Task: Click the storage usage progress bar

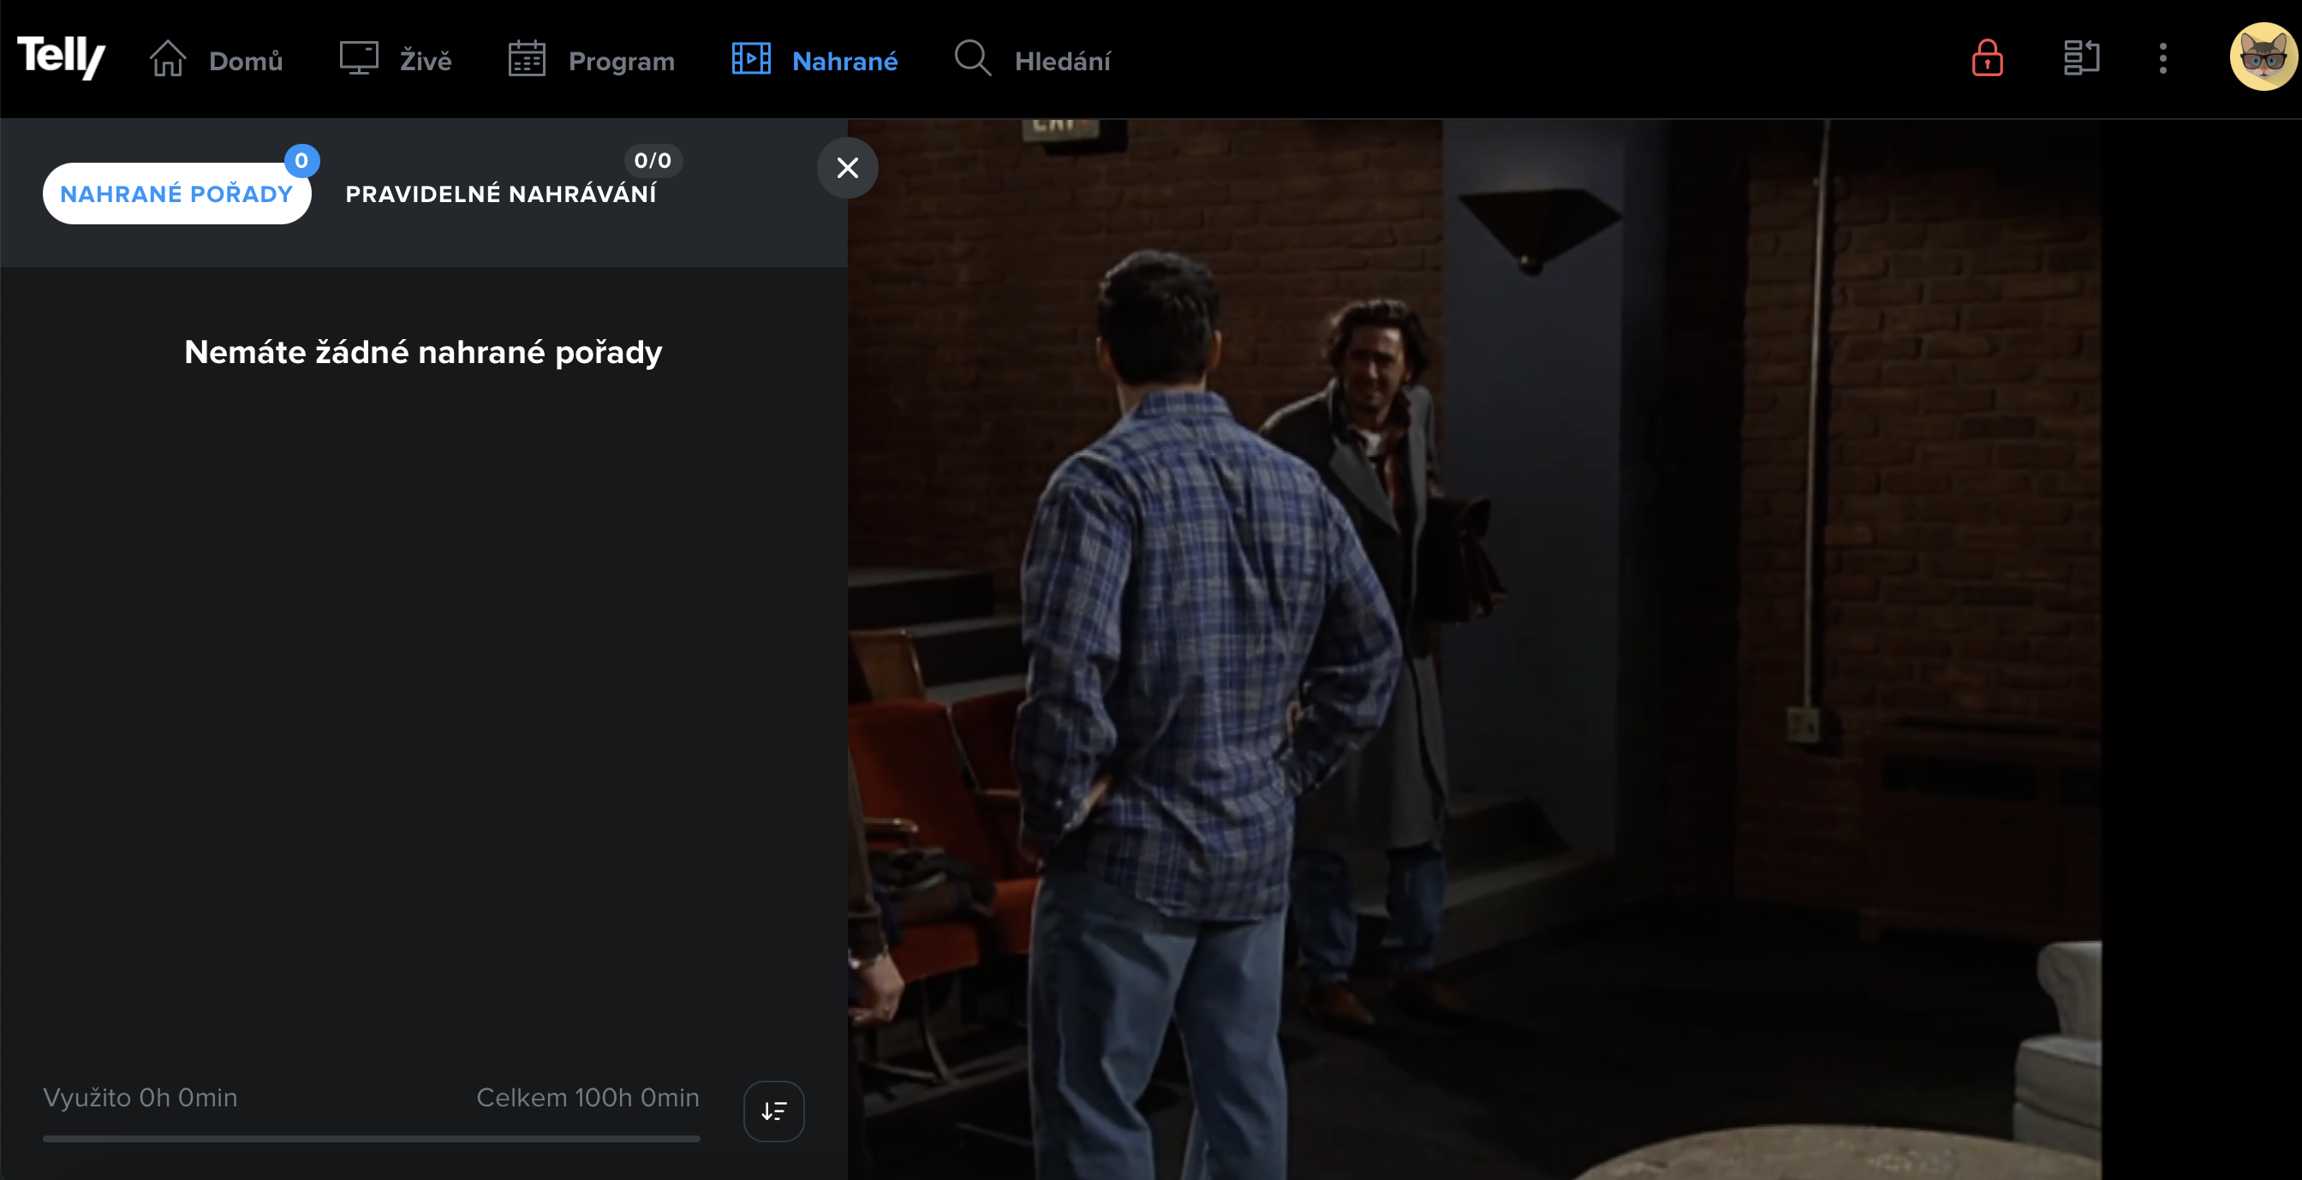Action: click(372, 1139)
